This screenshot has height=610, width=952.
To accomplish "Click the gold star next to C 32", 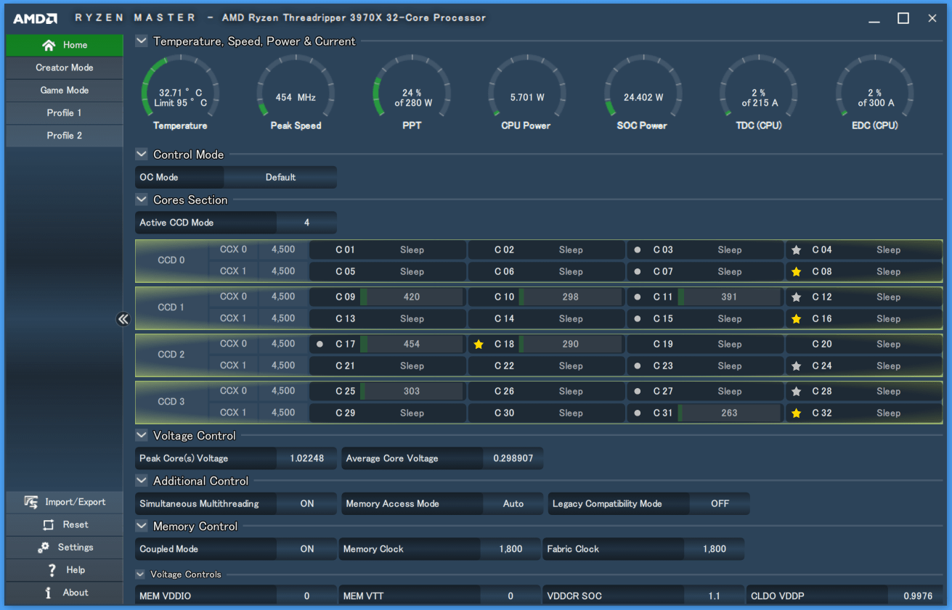I will (797, 413).
